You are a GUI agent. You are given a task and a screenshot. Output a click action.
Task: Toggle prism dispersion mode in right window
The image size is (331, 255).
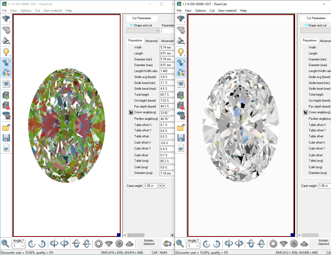tap(181, 72)
